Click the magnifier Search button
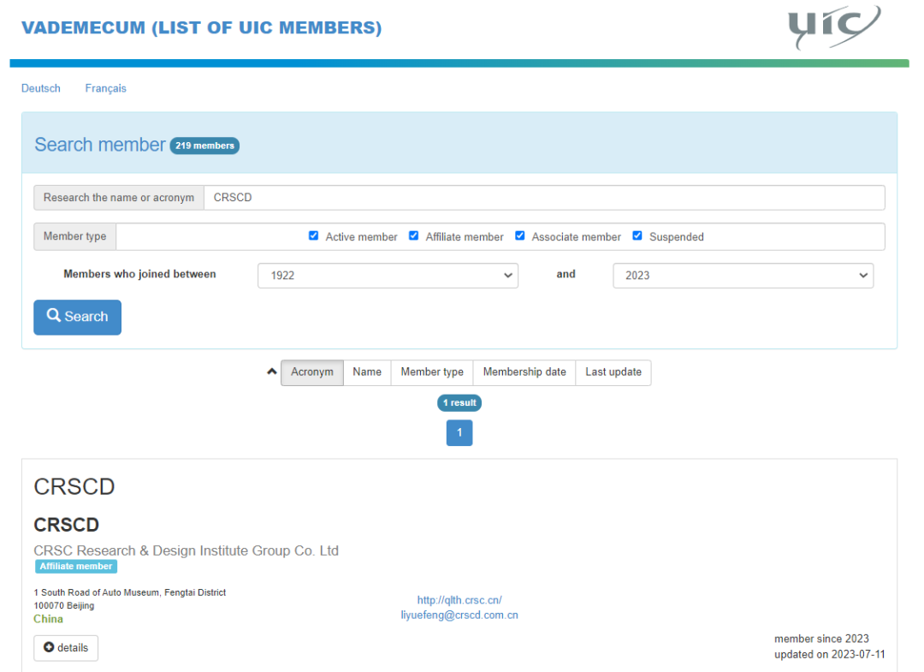Viewport: 924px width, 672px height. click(x=77, y=317)
